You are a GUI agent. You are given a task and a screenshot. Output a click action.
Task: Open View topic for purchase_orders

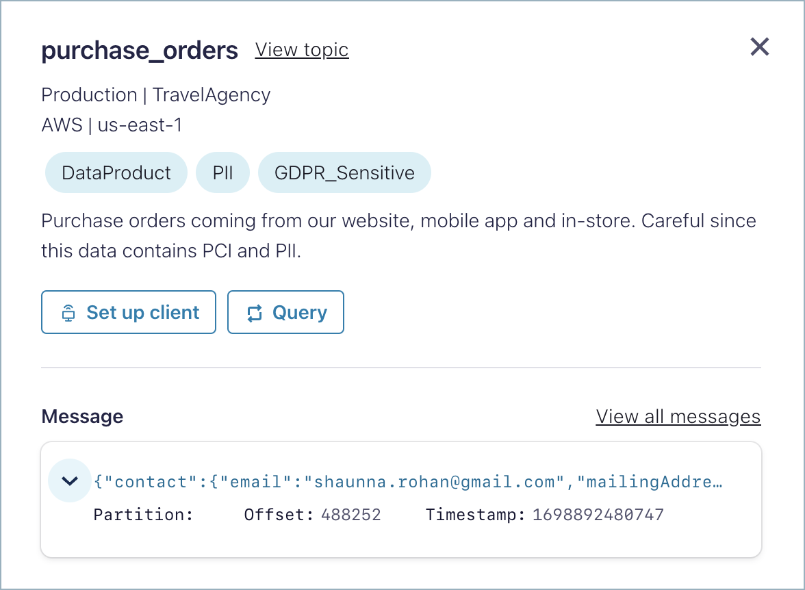pyautogui.click(x=301, y=49)
